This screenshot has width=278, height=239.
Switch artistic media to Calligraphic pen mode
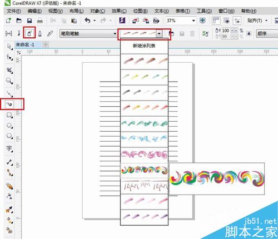[40, 33]
